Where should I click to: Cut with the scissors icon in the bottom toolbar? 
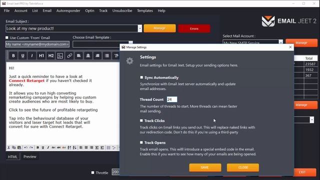pyautogui.click(x=8, y=147)
